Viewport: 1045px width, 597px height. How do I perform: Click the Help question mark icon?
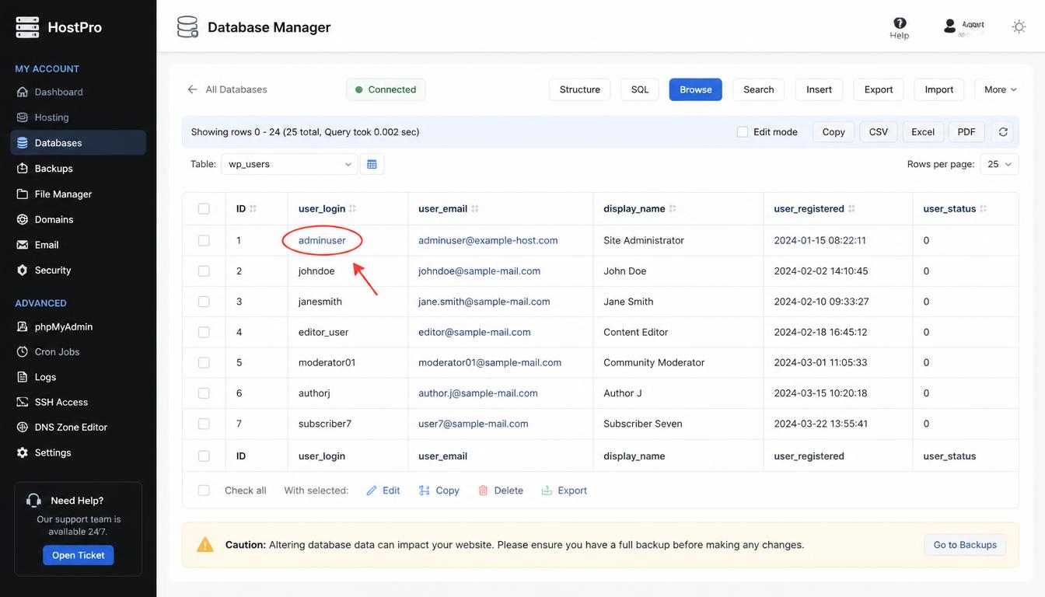(x=900, y=23)
